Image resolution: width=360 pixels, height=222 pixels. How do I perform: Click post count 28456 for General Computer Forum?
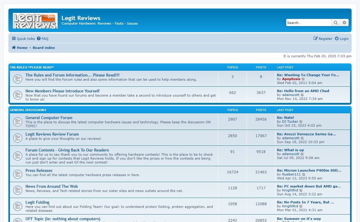click(261, 119)
